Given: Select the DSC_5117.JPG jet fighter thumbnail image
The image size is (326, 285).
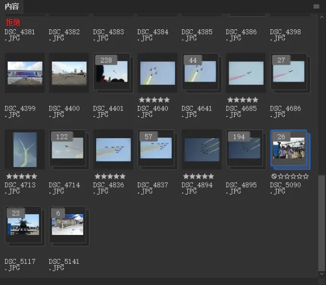Looking at the screenshot, I should pos(23,225).
